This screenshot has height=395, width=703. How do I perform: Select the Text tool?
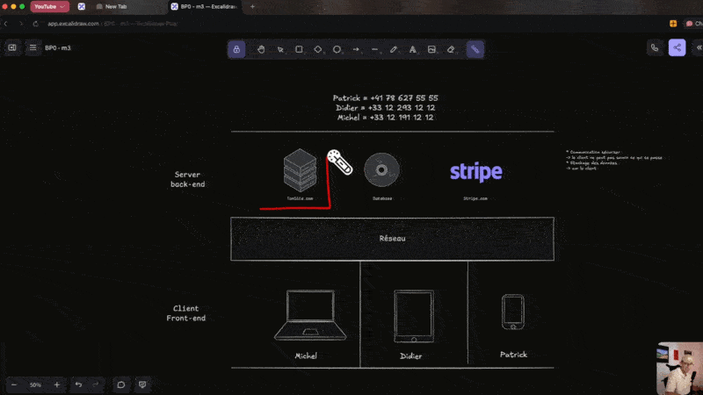point(413,49)
